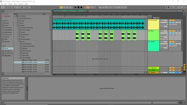Open the Bass track input type dropdown

[x=164, y=31]
